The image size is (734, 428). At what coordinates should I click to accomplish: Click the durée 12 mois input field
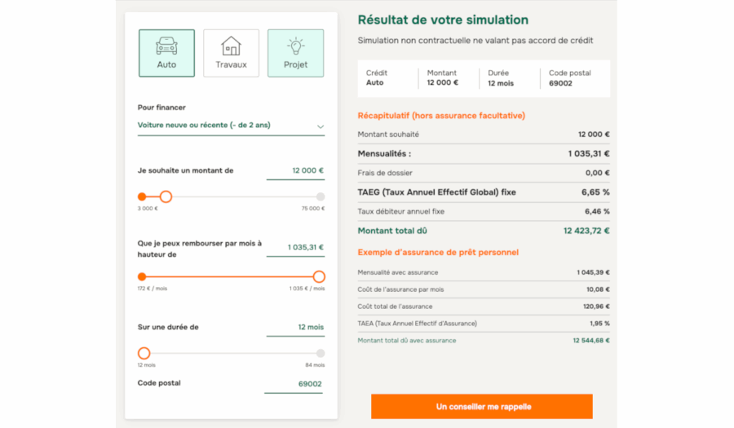tap(295, 327)
